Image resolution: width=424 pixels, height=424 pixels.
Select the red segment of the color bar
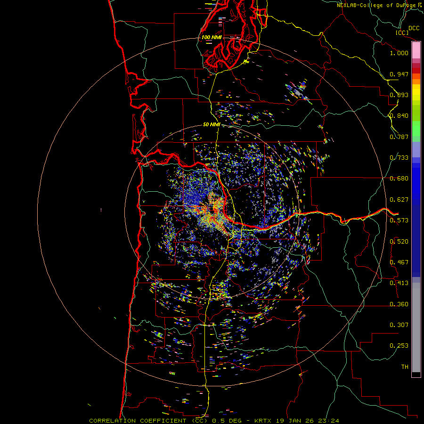click(x=416, y=71)
